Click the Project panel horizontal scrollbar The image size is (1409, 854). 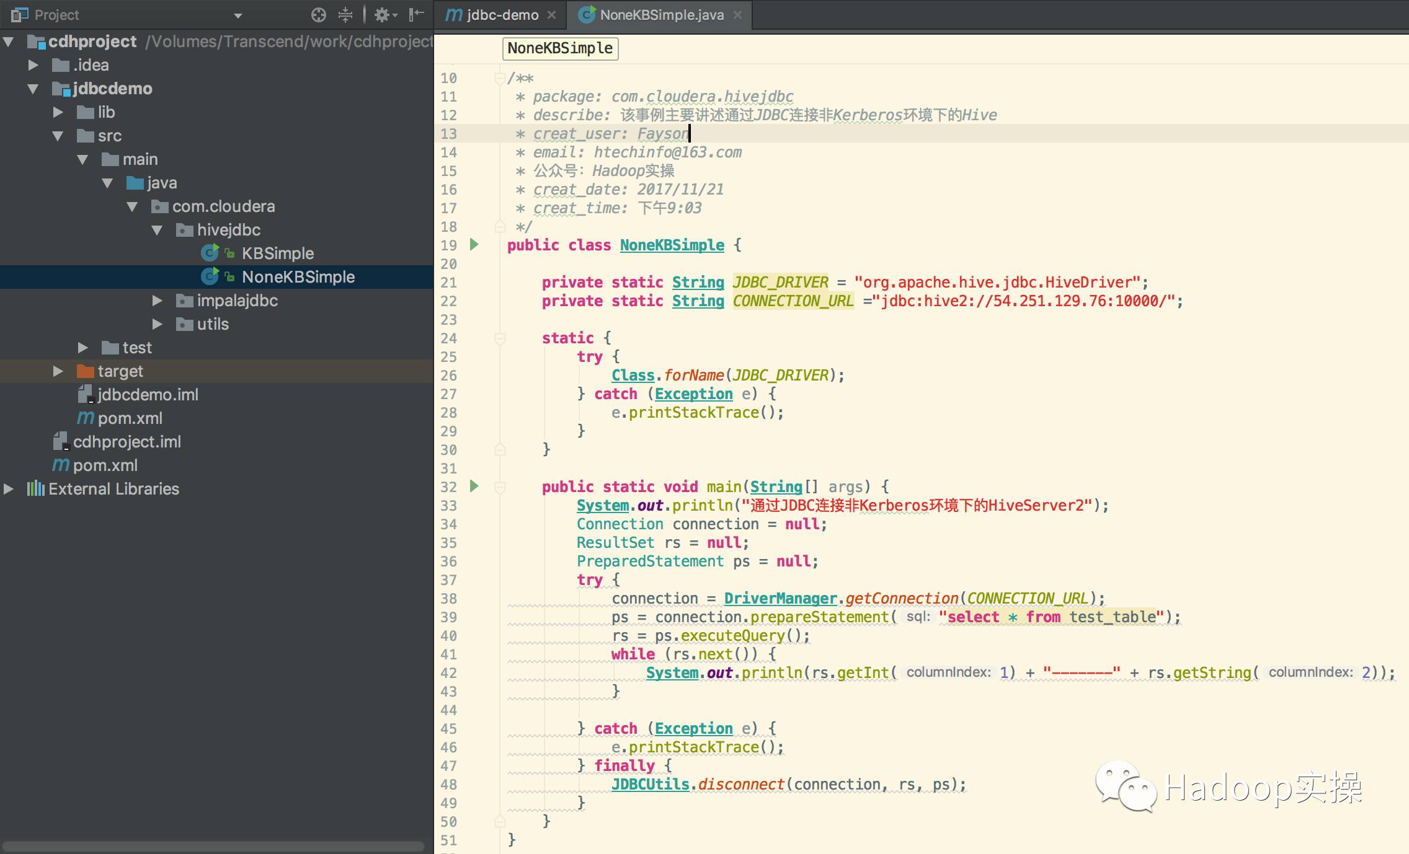(213, 846)
